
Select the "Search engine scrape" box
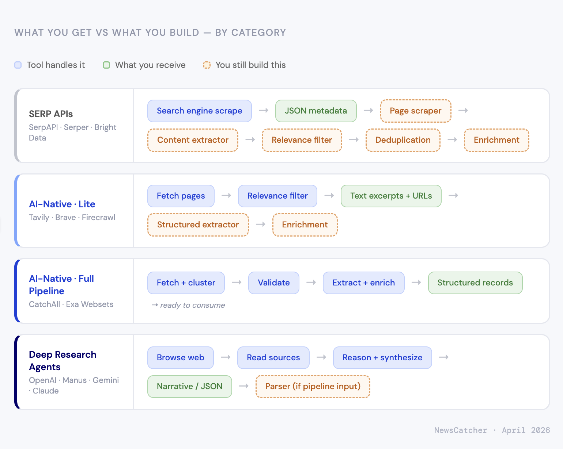[200, 111]
